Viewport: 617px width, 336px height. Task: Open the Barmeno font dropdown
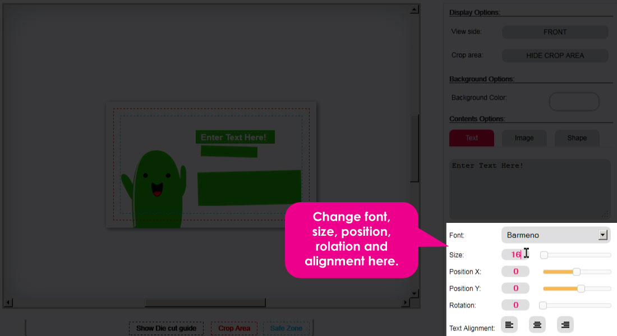click(556, 235)
